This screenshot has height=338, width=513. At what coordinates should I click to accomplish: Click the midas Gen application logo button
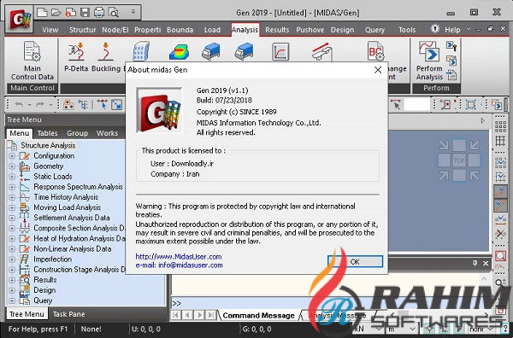click(19, 20)
